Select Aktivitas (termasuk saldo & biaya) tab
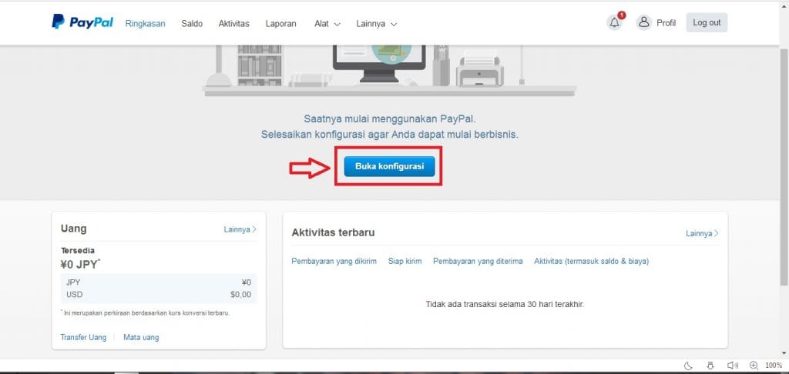Image resolution: width=789 pixels, height=374 pixels. 592,261
